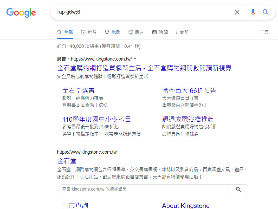Click the text 品牌專區任你挑選
The image size is (278, 209).
[x=180, y=134]
